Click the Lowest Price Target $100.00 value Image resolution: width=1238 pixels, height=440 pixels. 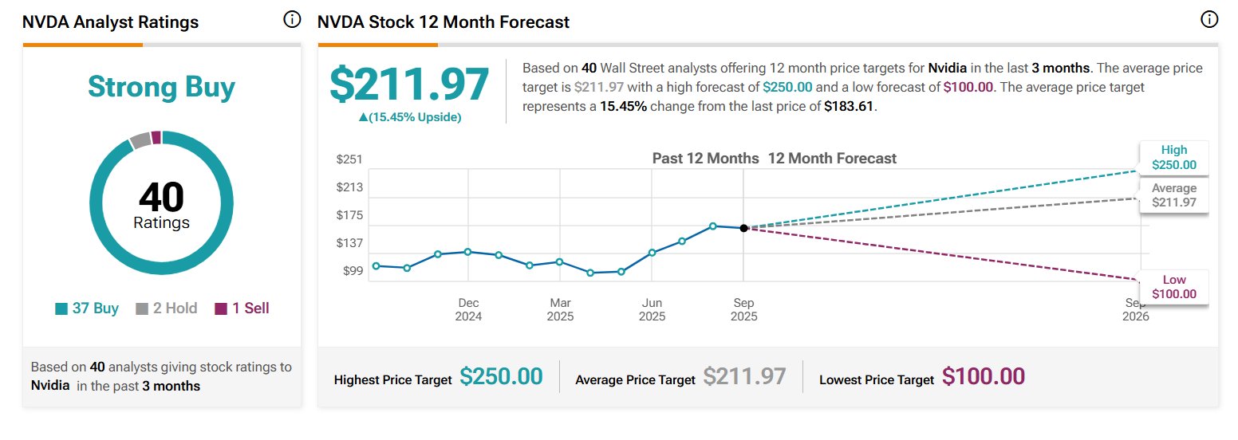984,376
